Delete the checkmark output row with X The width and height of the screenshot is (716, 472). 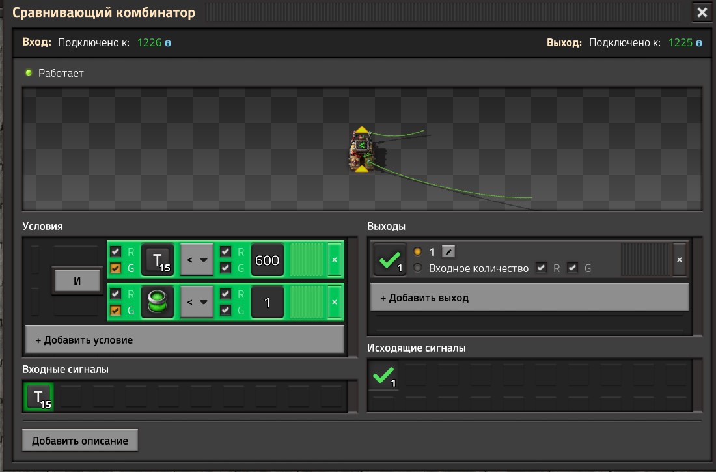(x=680, y=260)
